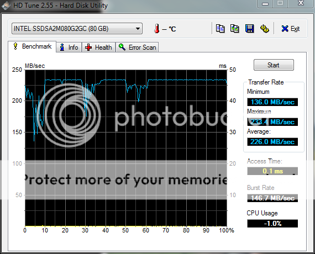Click the copy screenshot to clipboard icon
Image resolution: width=315 pixels, height=254 pixels.
pyautogui.click(x=235, y=29)
